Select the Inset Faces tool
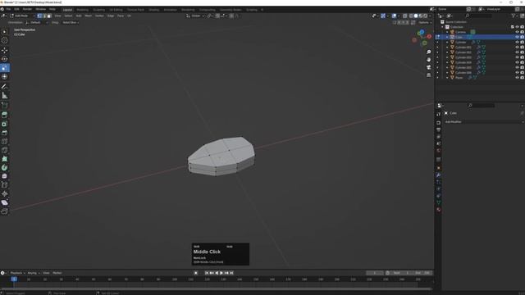Image resolution: width=525 pixels, height=295 pixels. coord(5,124)
